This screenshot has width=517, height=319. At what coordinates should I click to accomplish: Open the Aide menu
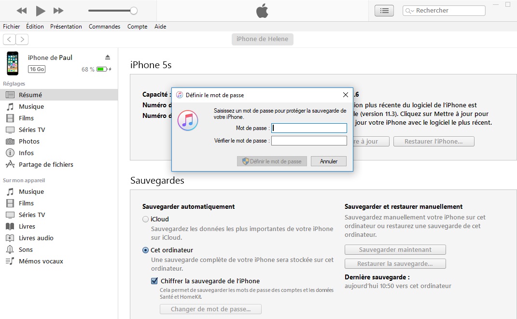click(160, 27)
